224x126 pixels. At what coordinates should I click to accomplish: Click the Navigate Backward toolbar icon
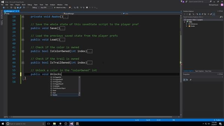tap(3, 8)
